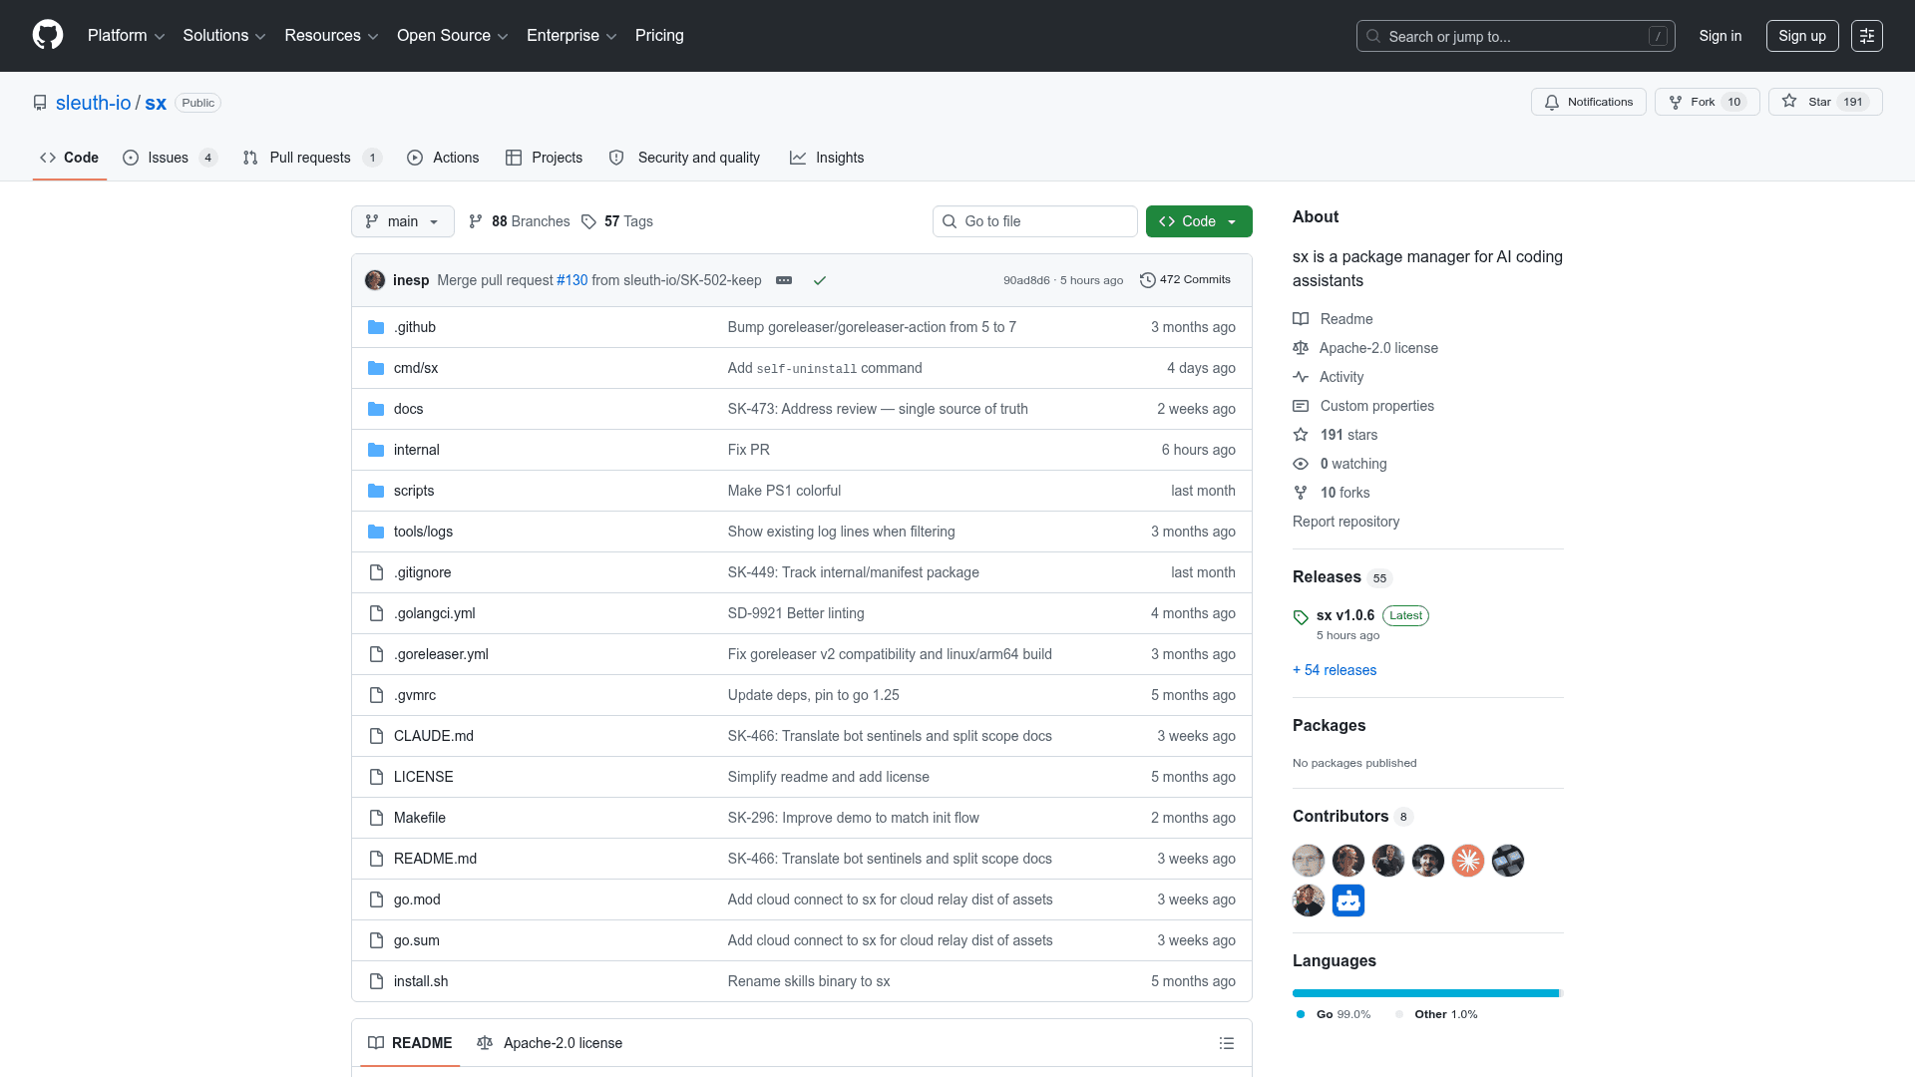Expand the Solutions menu
The width and height of the screenshot is (1915, 1077).
click(x=224, y=36)
